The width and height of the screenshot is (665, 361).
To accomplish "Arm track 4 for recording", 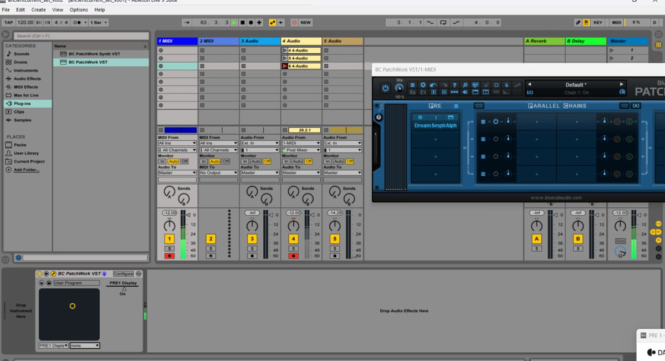I will click(x=293, y=256).
